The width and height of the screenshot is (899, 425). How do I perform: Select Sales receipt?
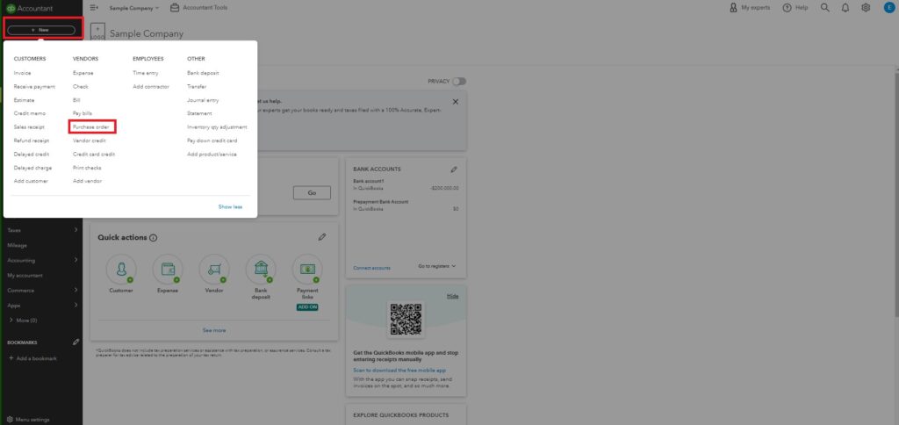(x=29, y=127)
